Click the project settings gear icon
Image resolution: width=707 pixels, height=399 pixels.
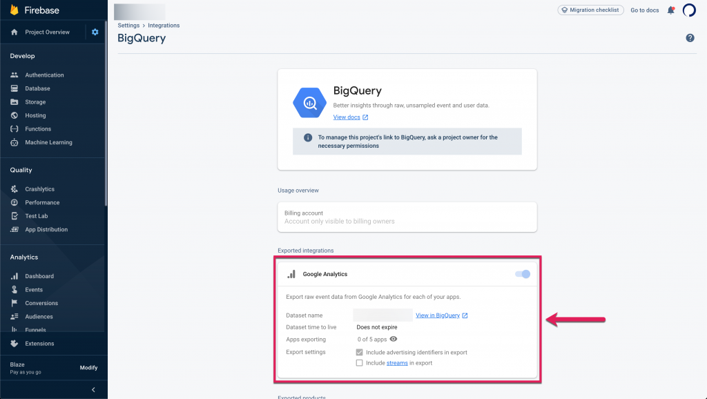tap(95, 32)
